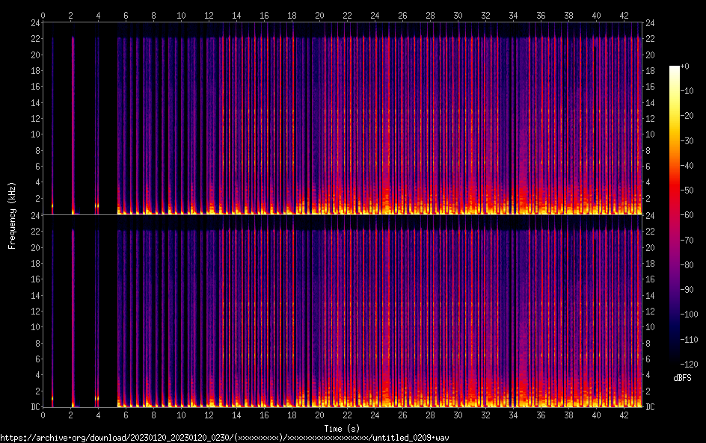Click the 10 kHz tick on lower-right frequency axis
This screenshot has width=706, height=443.
(x=651, y=327)
